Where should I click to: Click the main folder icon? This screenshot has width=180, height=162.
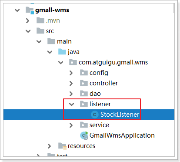(x=51, y=41)
